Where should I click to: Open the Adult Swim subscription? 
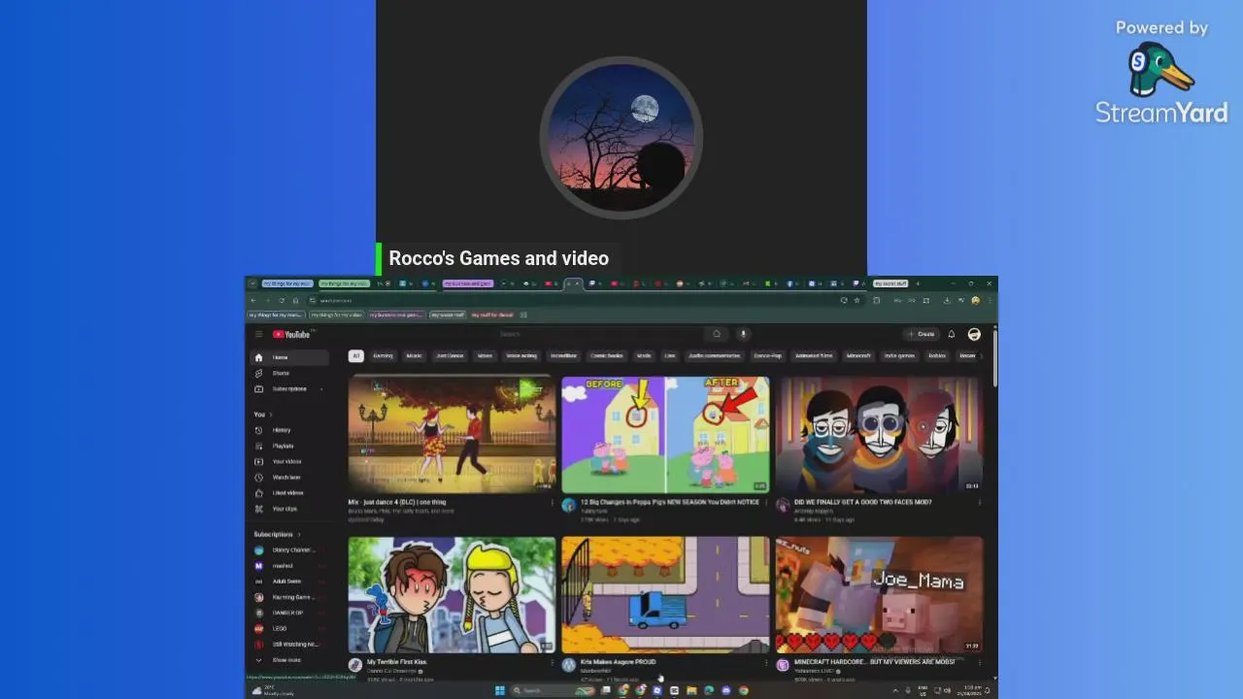[289, 582]
